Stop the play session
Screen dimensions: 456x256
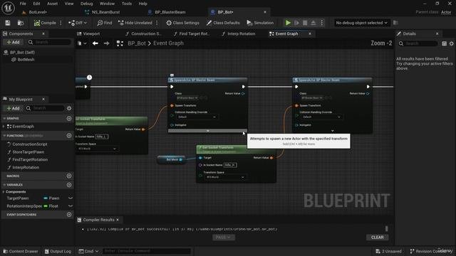click(x=305, y=23)
